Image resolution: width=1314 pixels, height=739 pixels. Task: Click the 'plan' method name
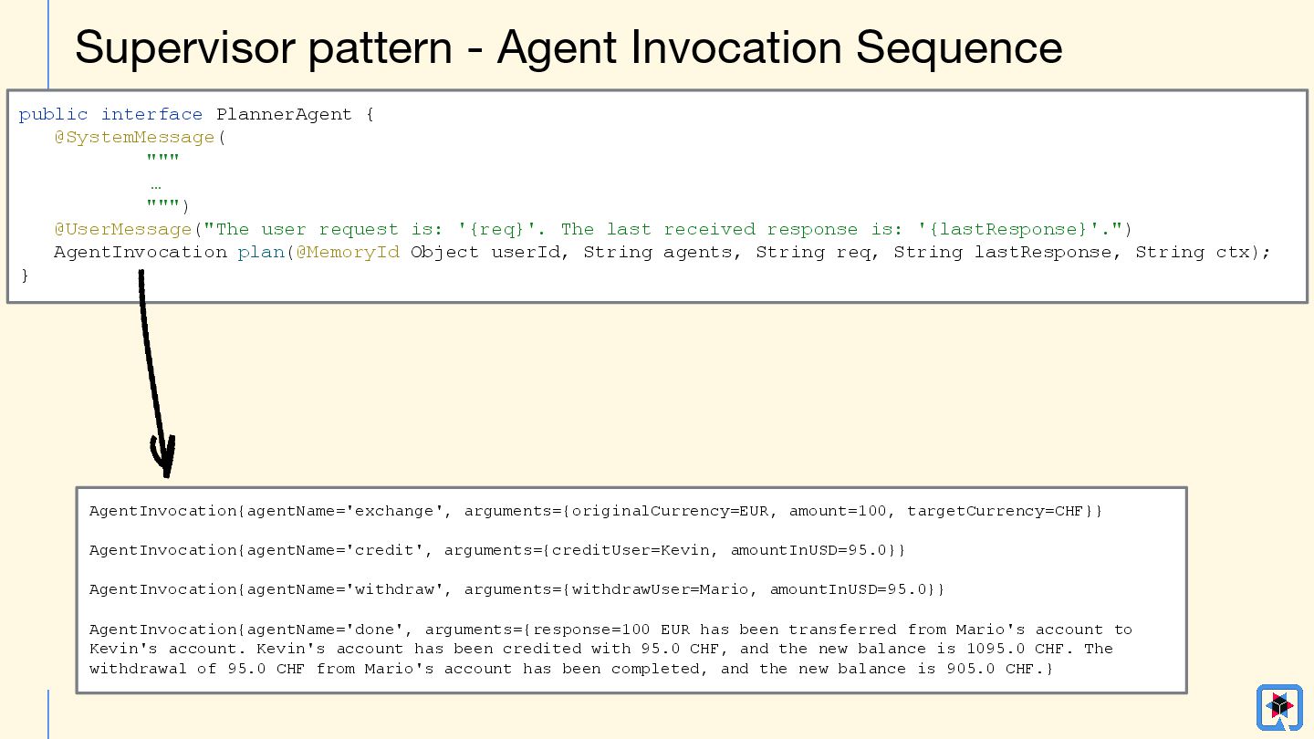(260, 252)
